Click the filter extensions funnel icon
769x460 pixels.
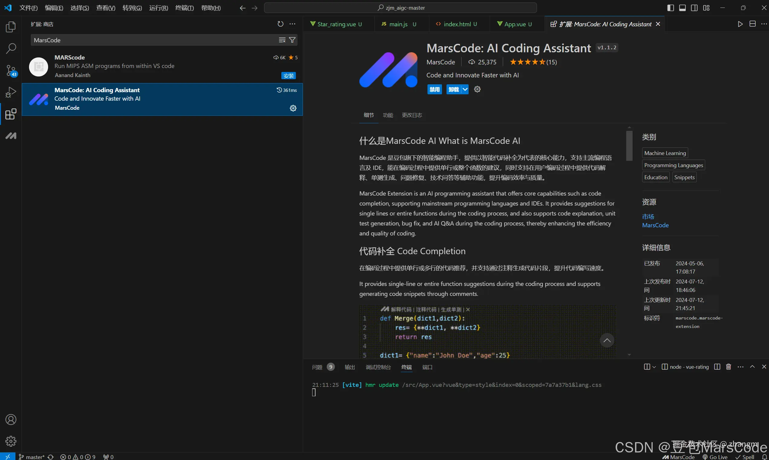pyautogui.click(x=292, y=40)
